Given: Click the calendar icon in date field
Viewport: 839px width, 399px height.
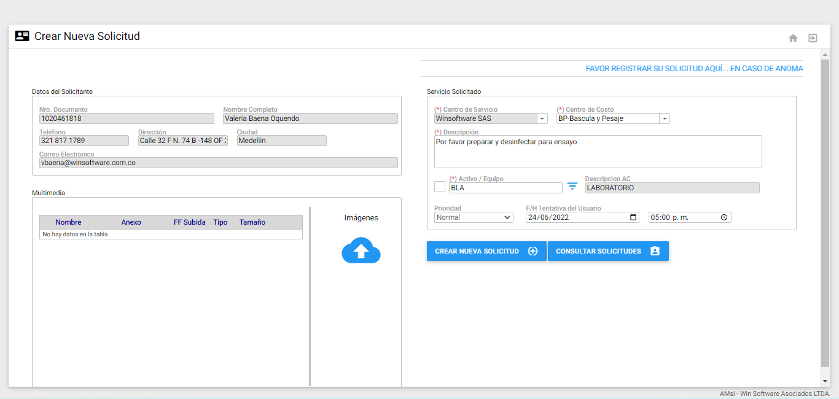Looking at the screenshot, I should point(634,217).
